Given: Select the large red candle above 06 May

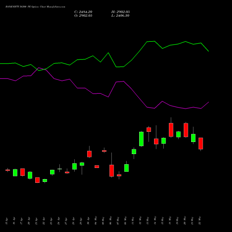Looking at the screenshot, I should pos(112,171).
